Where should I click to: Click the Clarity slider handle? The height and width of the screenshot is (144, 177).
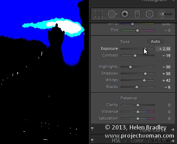point(138,105)
